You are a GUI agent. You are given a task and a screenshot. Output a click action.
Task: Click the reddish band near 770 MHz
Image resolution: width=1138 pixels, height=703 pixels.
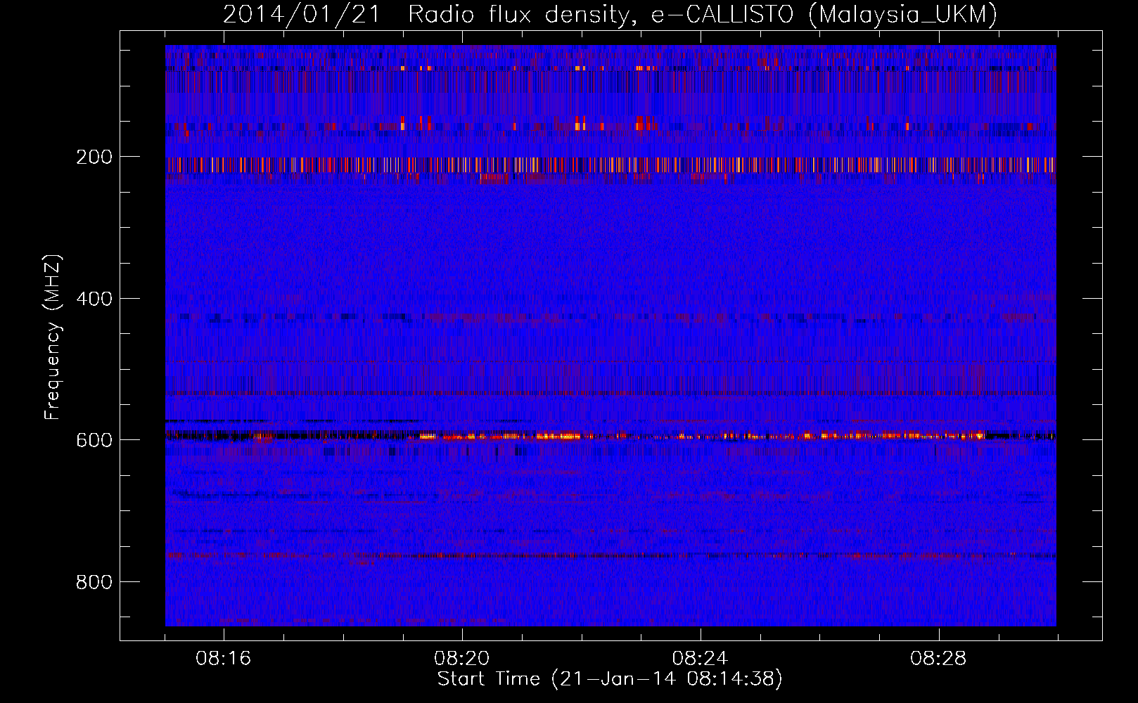click(x=610, y=555)
